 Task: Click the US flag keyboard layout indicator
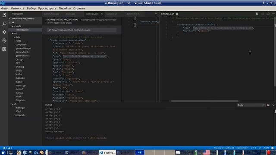tap(207, 152)
